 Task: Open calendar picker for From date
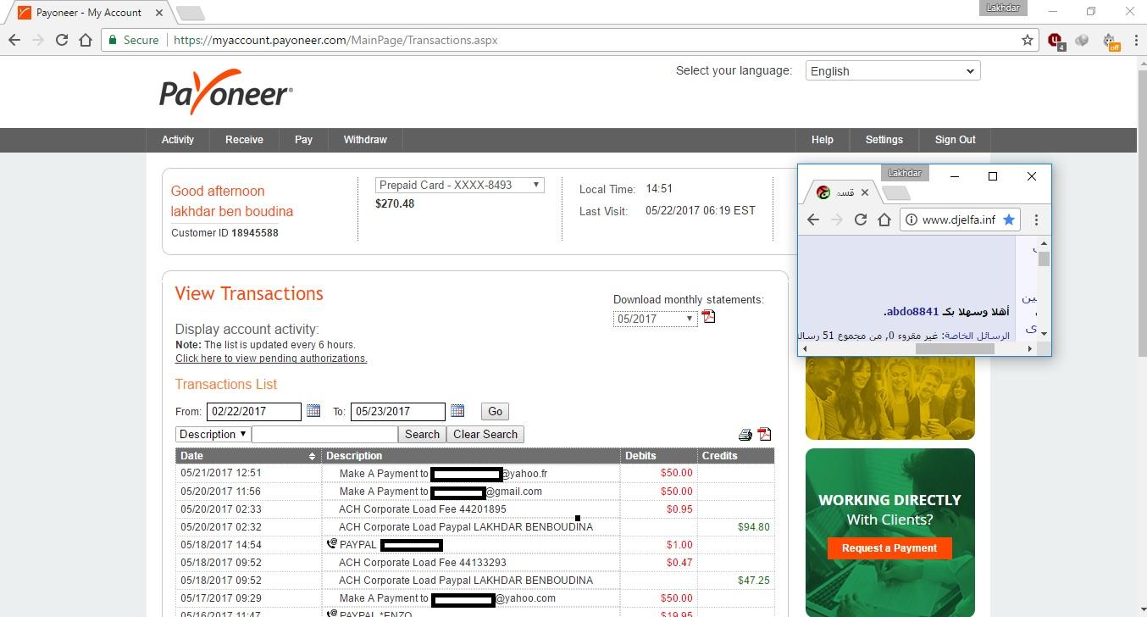point(313,411)
